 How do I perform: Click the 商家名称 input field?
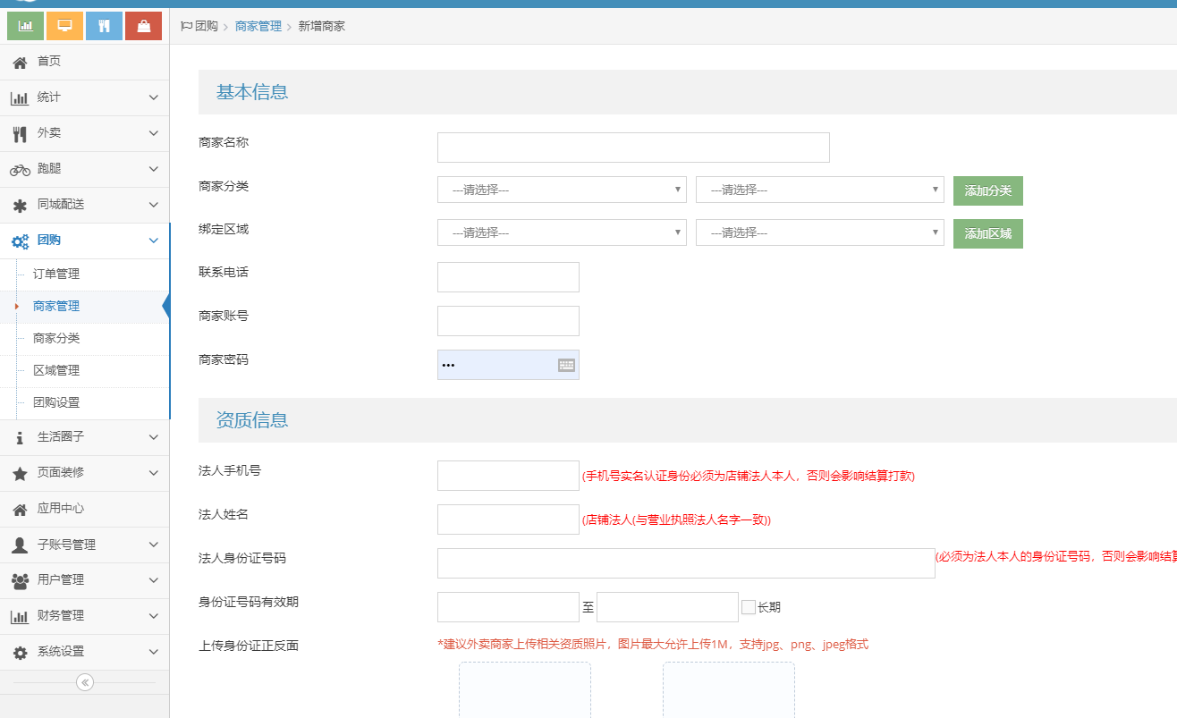[x=633, y=148]
